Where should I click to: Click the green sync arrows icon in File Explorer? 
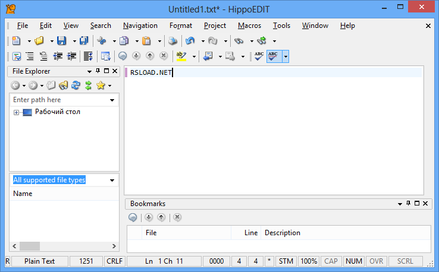[x=88, y=85]
